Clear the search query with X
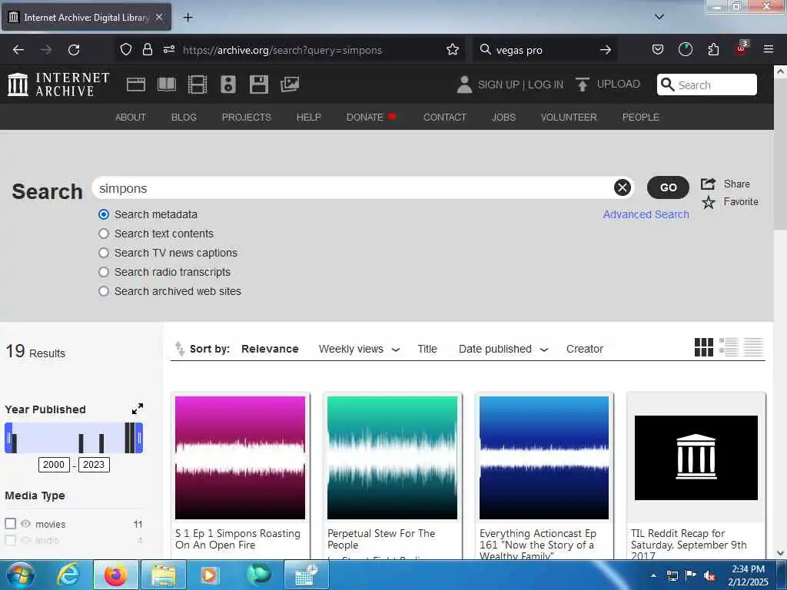 [x=623, y=187]
